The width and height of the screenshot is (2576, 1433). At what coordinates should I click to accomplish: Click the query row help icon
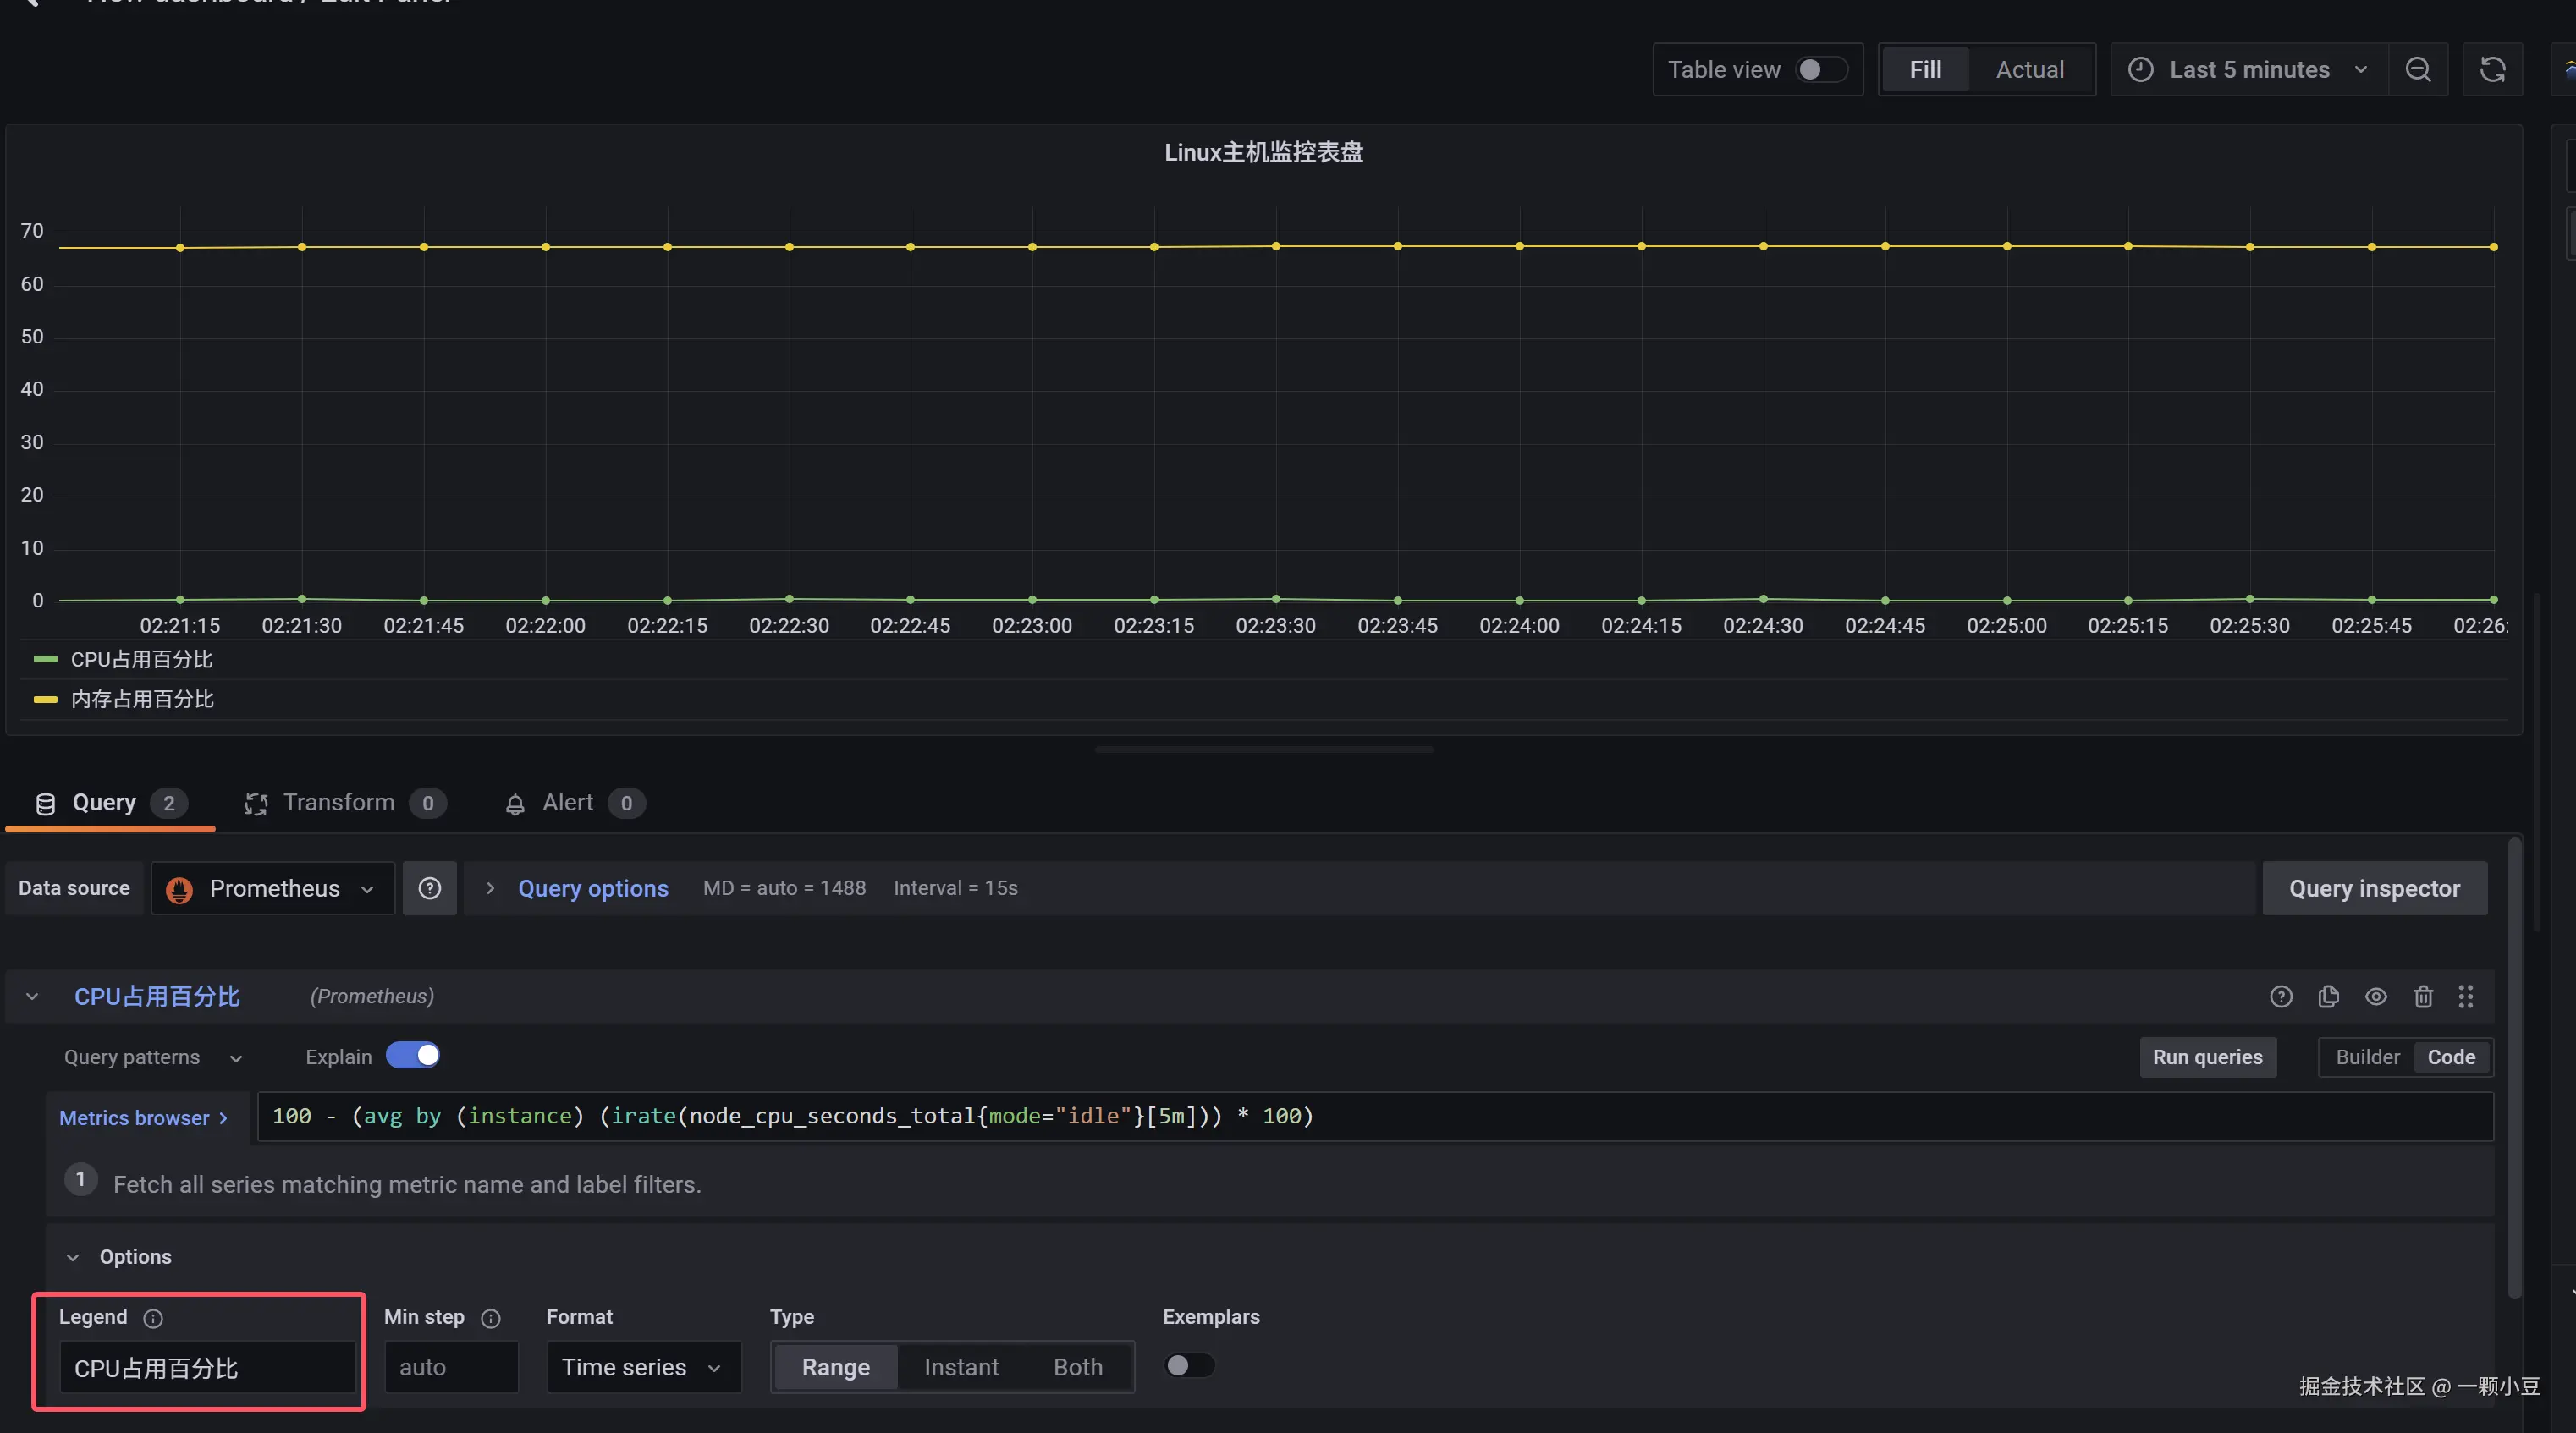coord(2281,997)
